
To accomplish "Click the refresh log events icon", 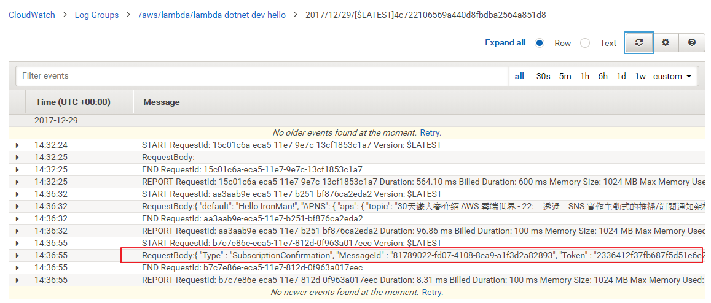I will point(639,43).
